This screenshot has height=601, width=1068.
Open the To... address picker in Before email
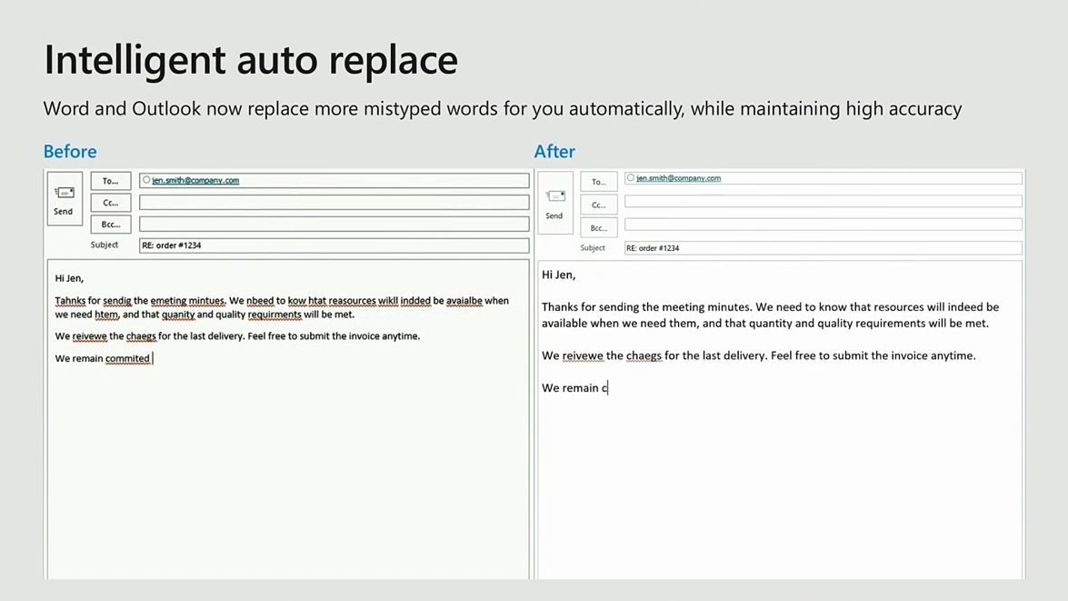click(x=110, y=181)
